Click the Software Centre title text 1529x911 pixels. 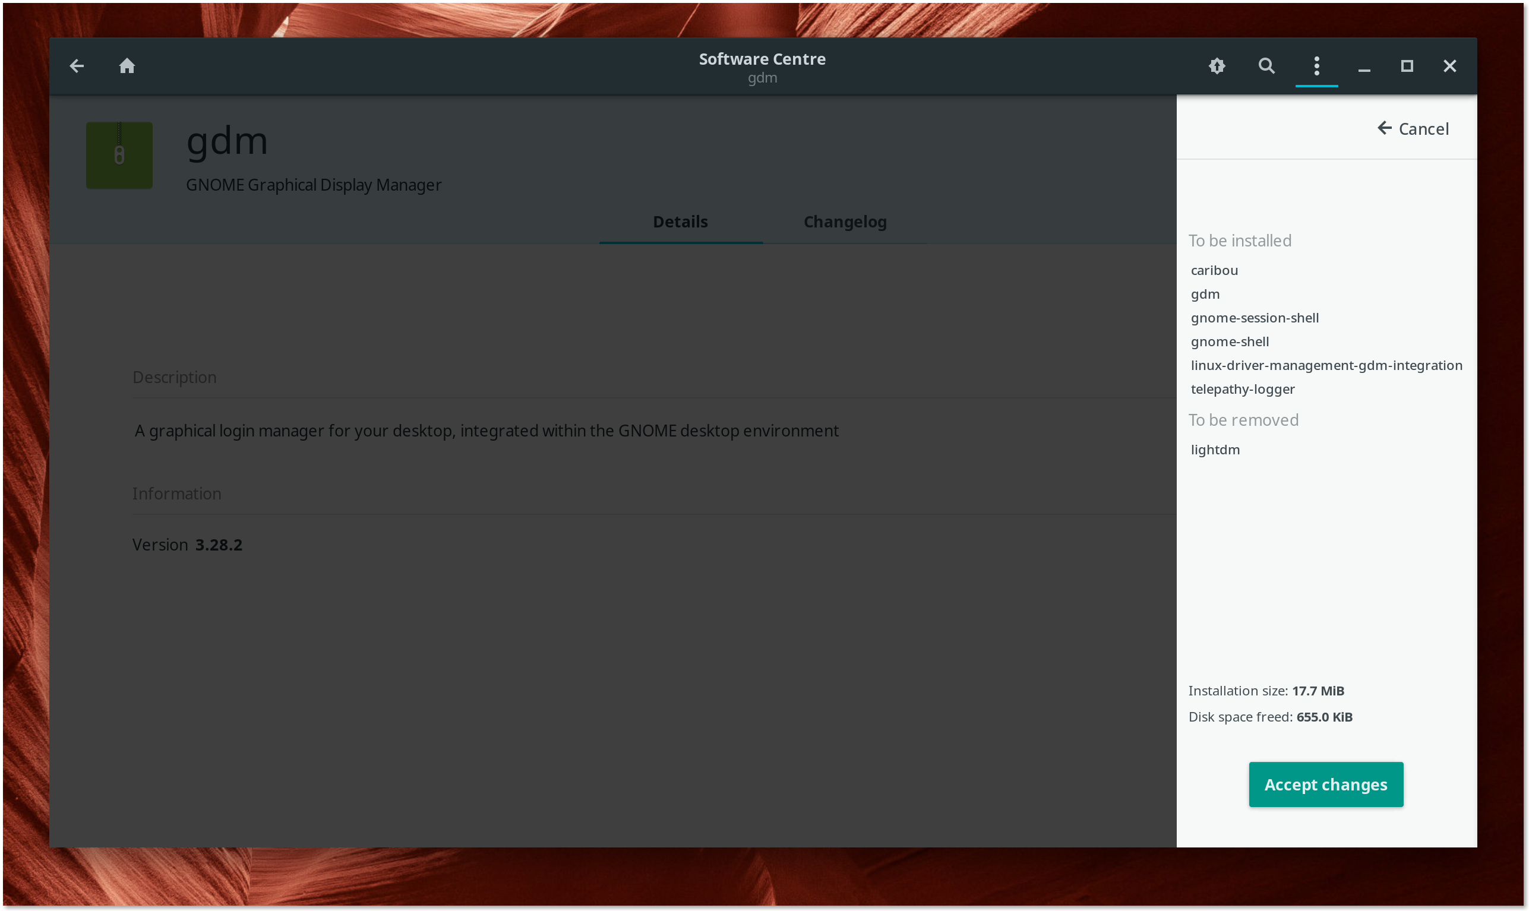762,58
